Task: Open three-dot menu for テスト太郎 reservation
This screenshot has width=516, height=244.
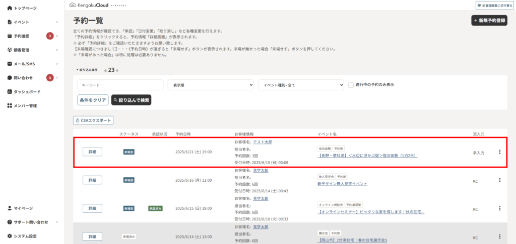Action: (499, 152)
